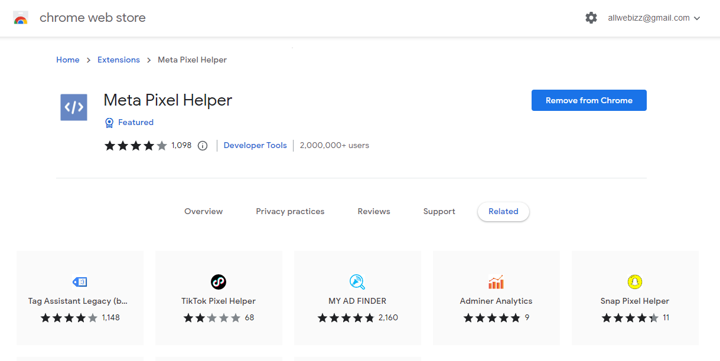Open Adminer Analytics extension title
Screen dimensions: 720x361
(x=496, y=301)
